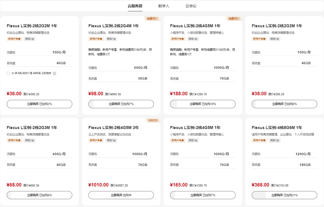
Task: Click 立即购买 on the ¥98.00 card
Action: (121, 104)
